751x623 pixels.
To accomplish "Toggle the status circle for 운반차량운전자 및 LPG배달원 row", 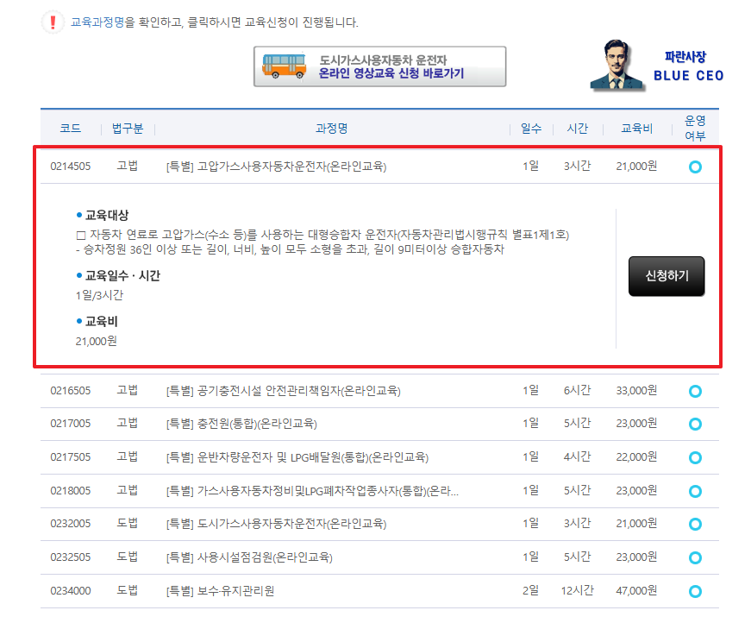I will [695, 457].
